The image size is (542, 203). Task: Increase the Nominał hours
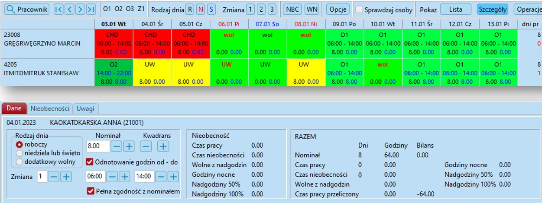129,146
